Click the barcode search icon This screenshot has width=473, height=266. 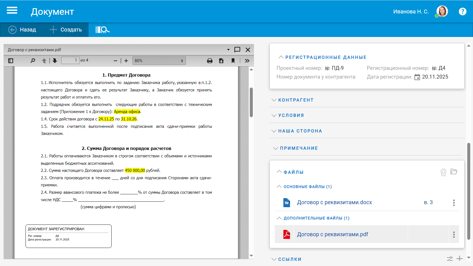102,30
